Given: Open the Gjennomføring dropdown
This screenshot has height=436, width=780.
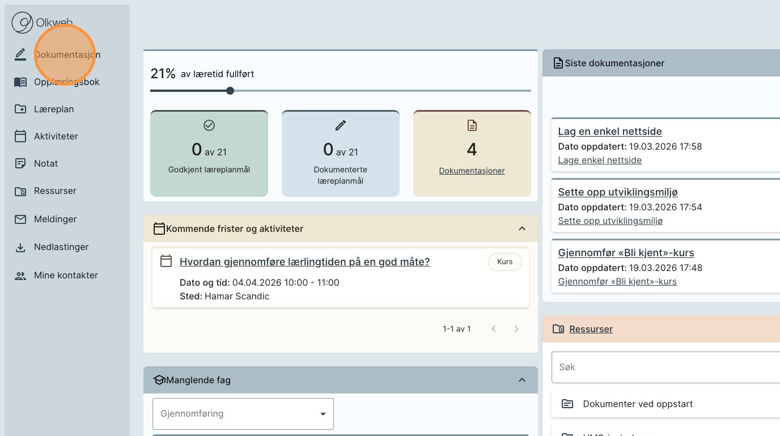Looking at the screenshot, I should [243, 414].
